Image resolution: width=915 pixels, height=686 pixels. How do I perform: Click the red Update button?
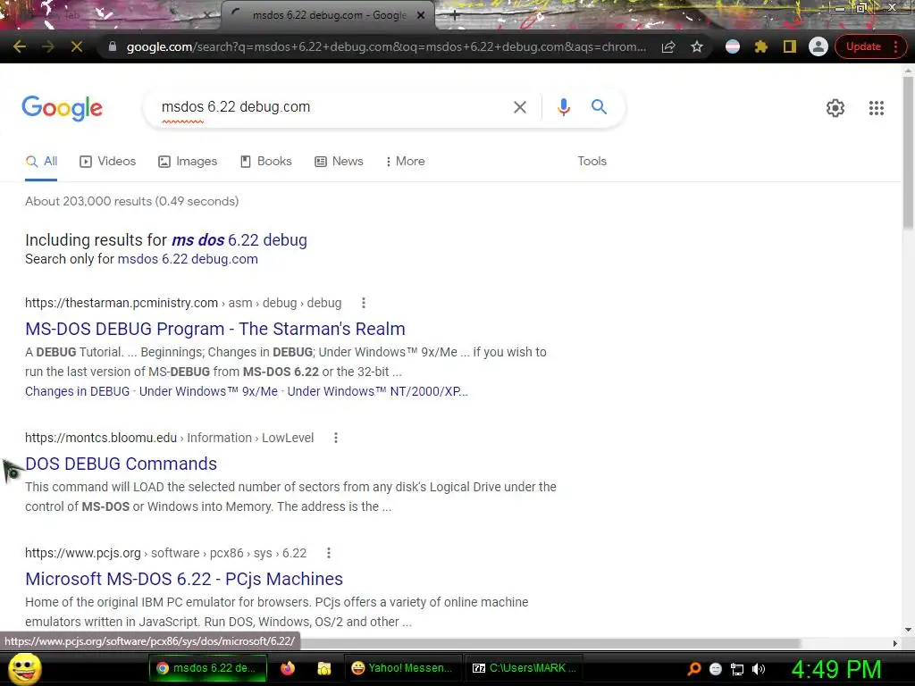coord(863,46)
